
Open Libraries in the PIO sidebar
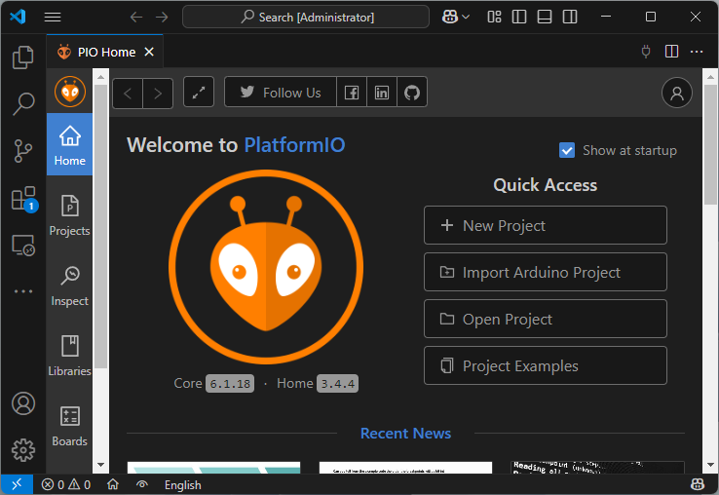[x=70, y=356]
